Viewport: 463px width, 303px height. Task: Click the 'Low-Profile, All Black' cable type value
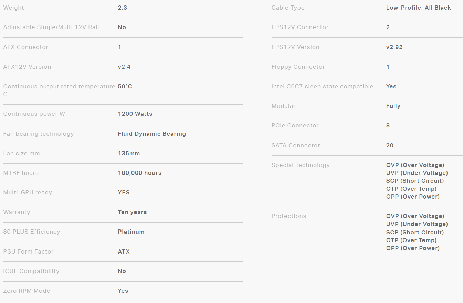[x=419, y=8]
